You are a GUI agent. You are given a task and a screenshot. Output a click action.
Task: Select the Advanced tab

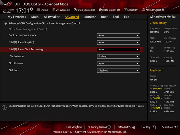tap(72, 17)
